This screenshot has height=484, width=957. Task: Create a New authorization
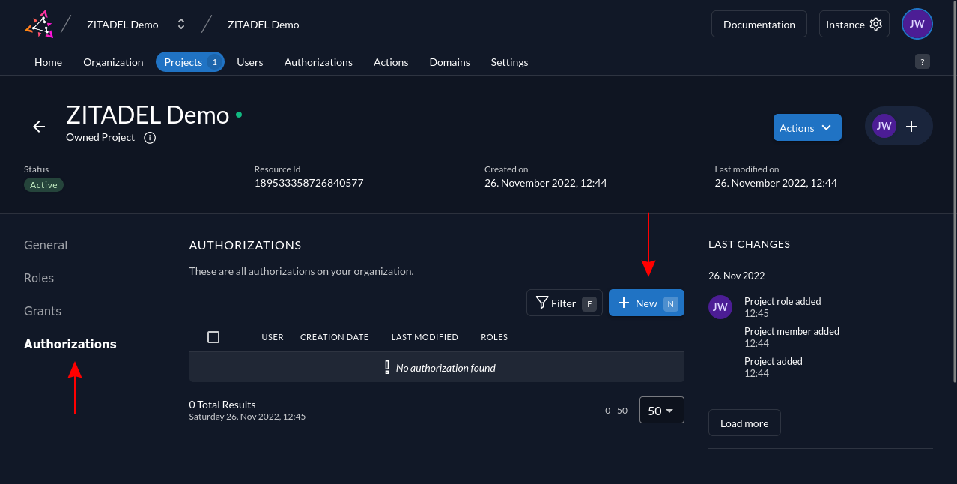click(x=646, y=303)
